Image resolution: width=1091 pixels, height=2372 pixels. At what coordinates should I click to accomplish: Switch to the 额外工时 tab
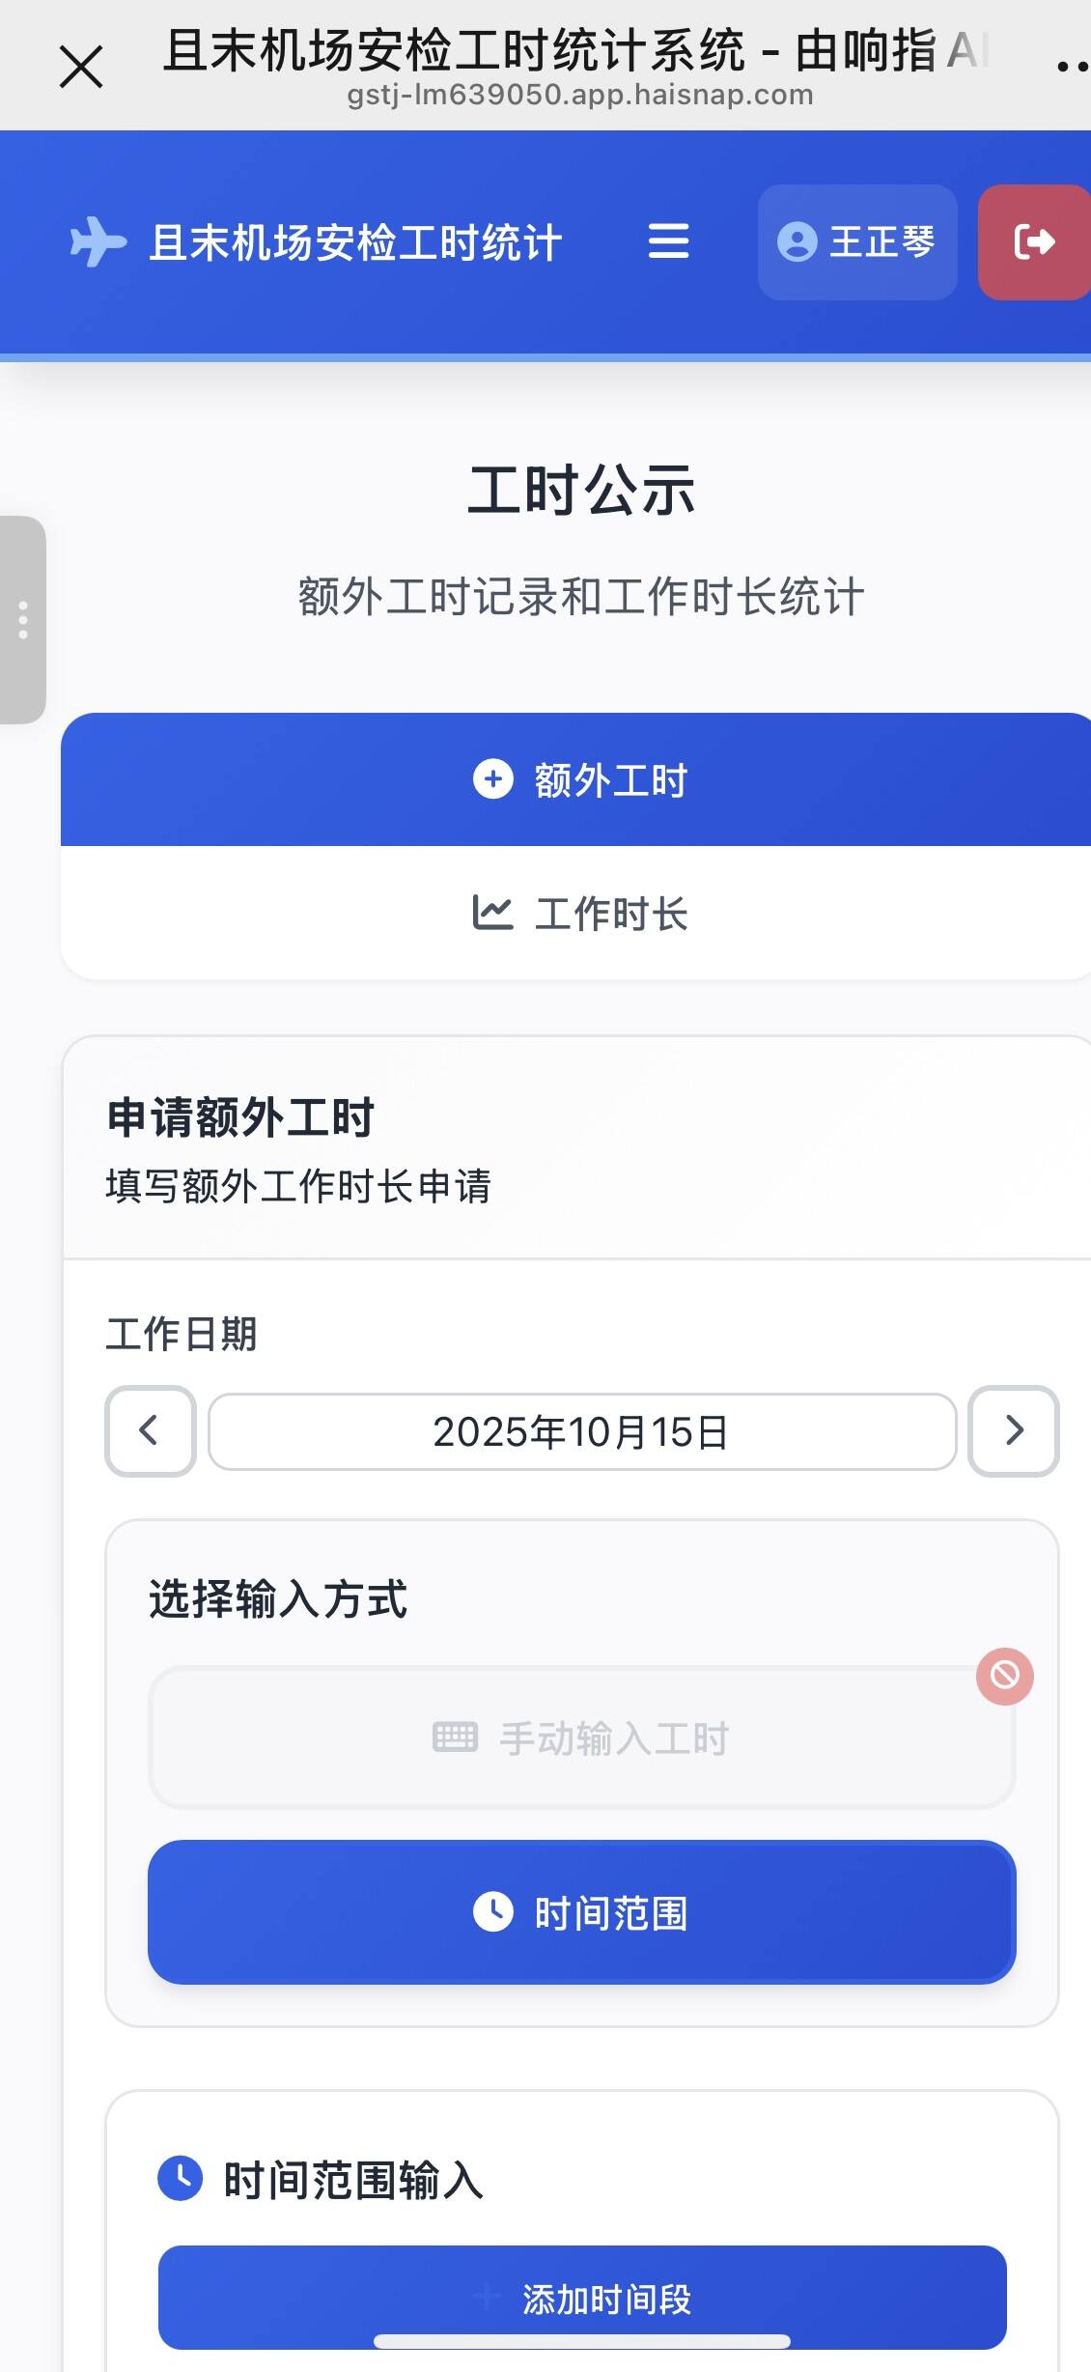(x=579, y=779)
